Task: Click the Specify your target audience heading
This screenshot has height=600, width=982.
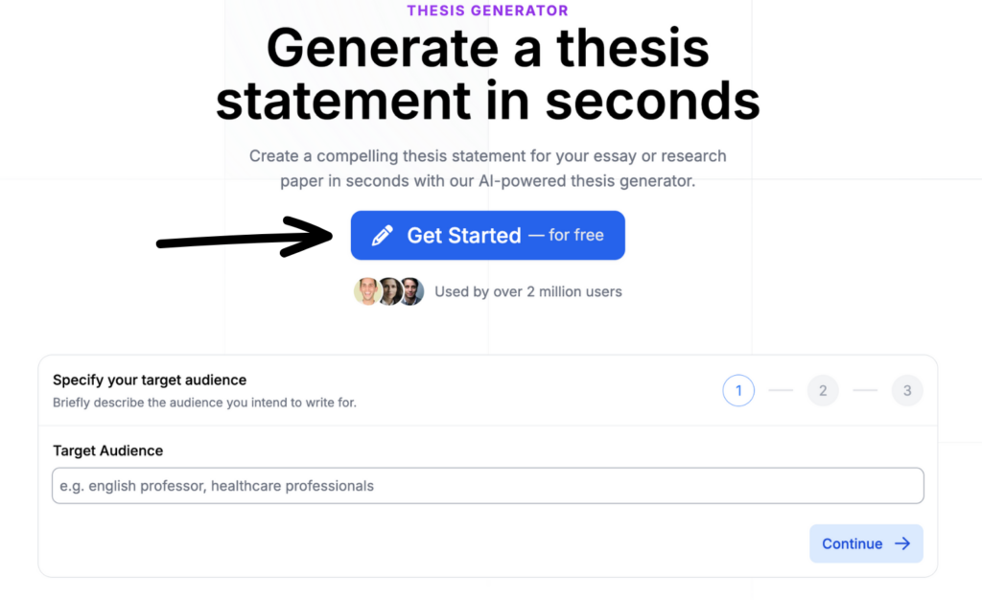Action: [x=149, y=380]
